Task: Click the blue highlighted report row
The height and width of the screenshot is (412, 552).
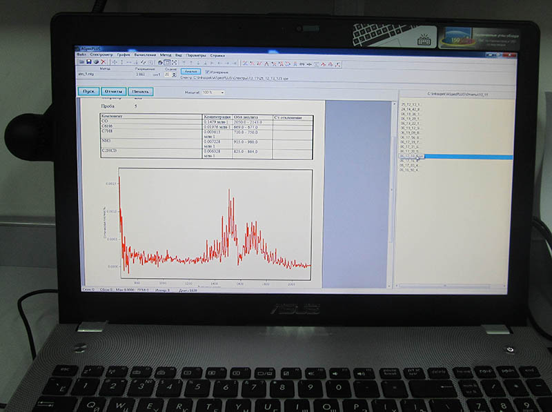Action: pos(456,157)
